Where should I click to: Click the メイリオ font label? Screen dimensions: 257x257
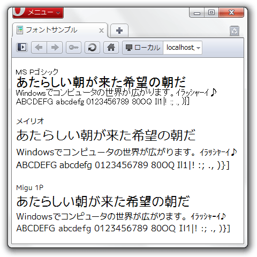coord(30,122)
